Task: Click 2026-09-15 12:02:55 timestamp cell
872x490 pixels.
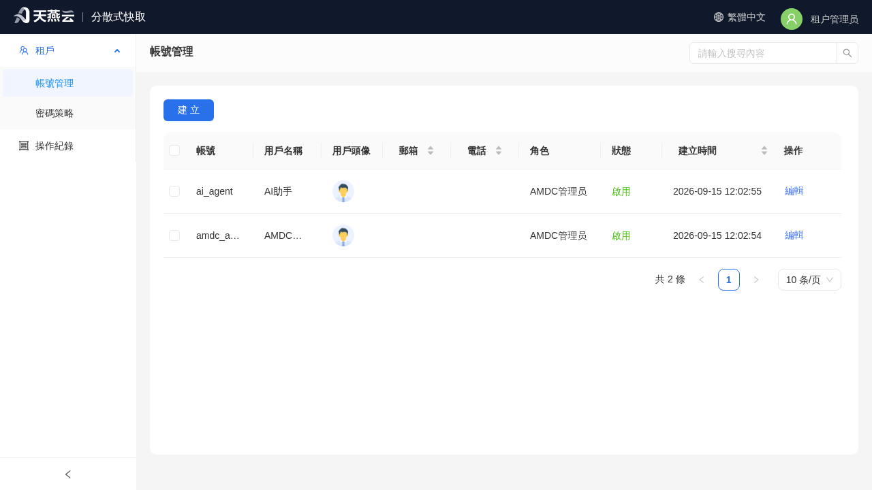Action: click(717, 191)
